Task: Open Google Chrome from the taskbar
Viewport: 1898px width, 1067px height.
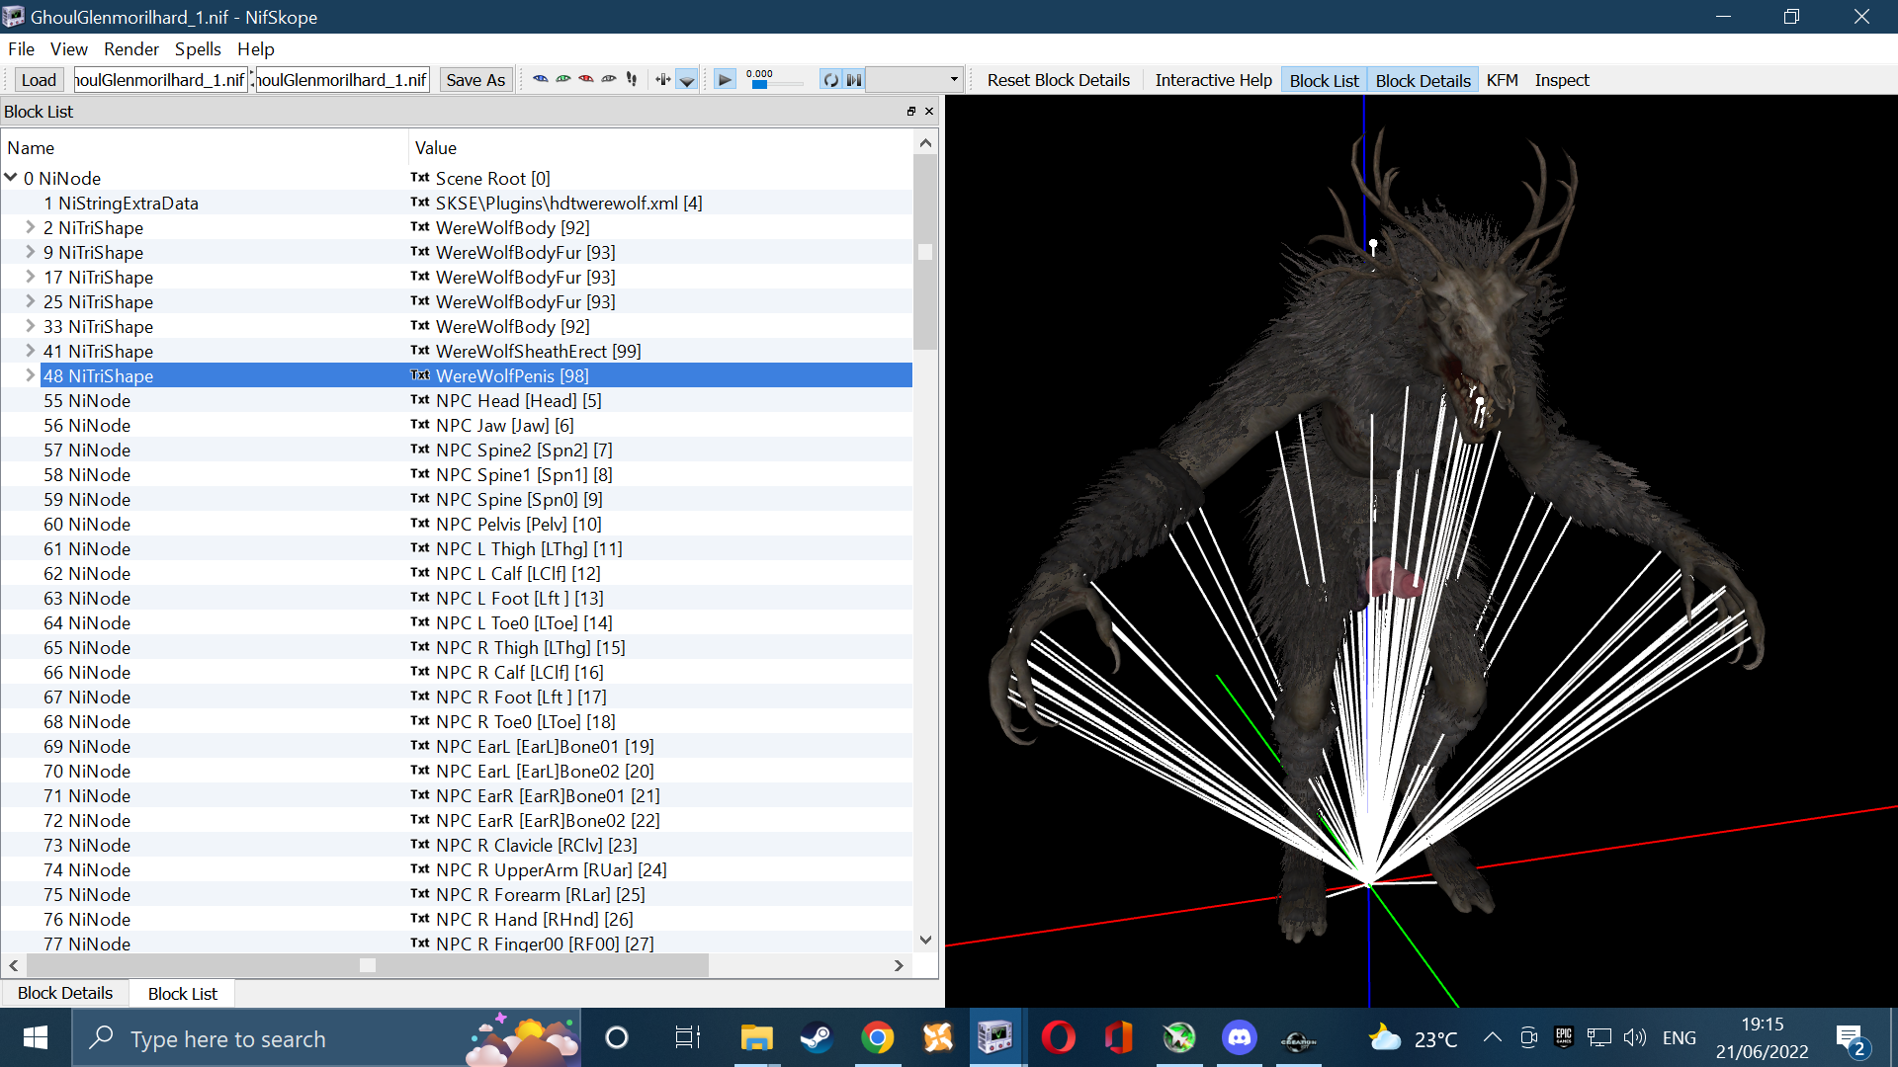Action: [877, 1038]
